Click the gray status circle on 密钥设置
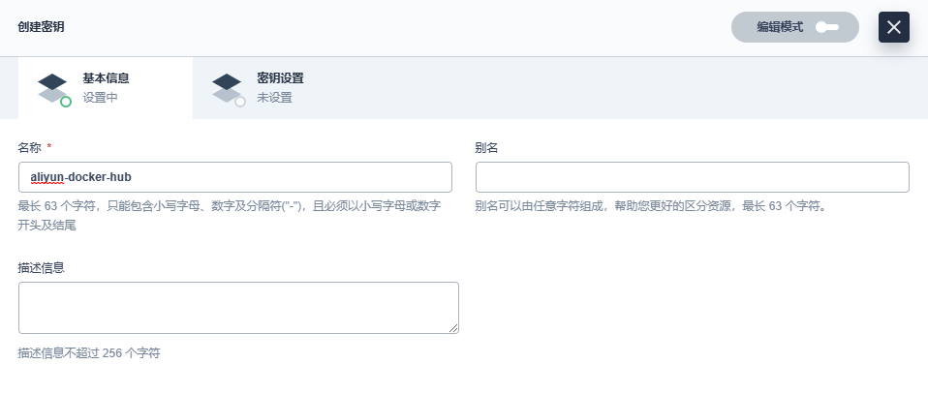Image resolution: width=928 pixels, height=395 pixels. coord(240,101)
